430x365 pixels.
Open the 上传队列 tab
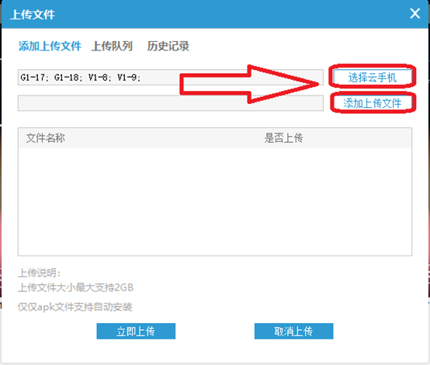pyautogui.click(x=112, y=46)
